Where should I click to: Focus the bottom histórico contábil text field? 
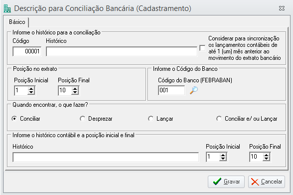click(x=106, y=157)
